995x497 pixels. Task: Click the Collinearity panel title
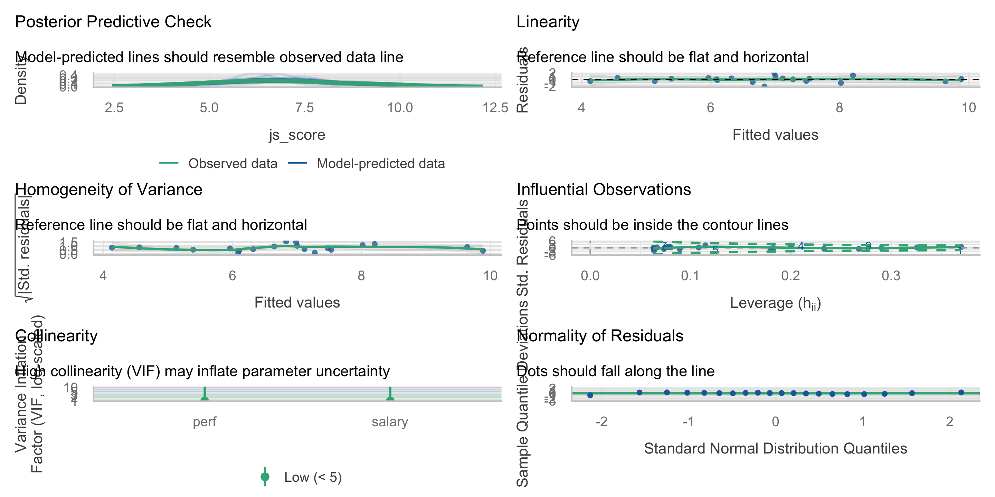(56, 336)
